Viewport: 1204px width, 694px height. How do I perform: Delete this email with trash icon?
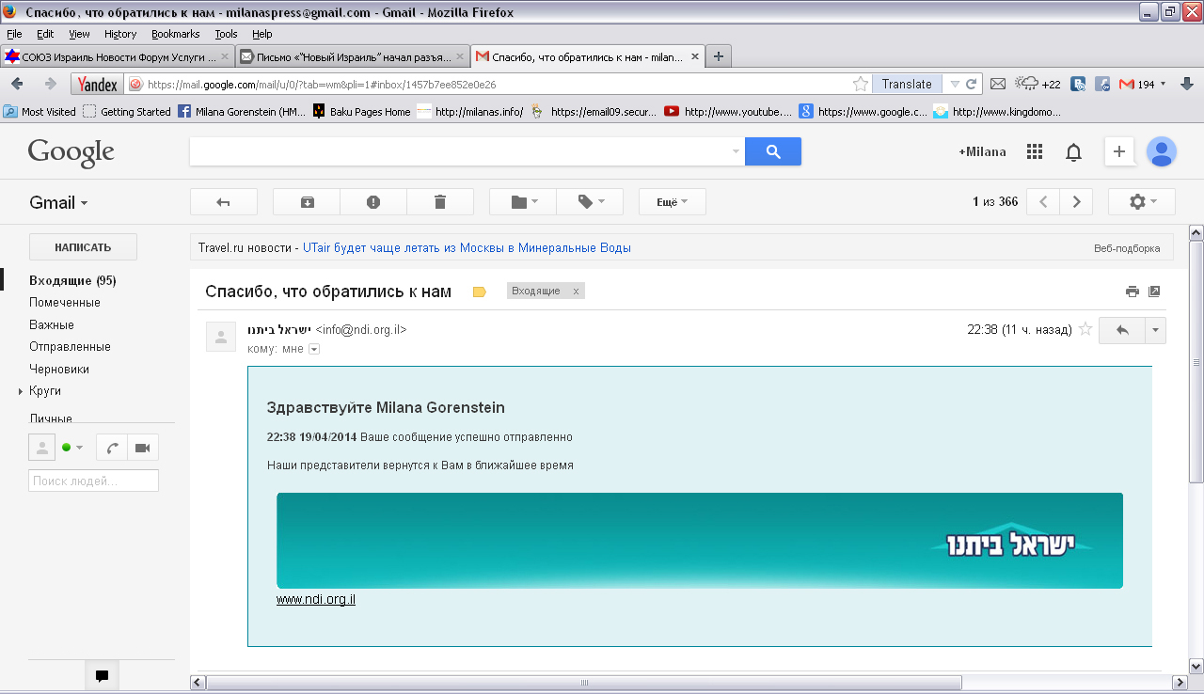(440, 202)
